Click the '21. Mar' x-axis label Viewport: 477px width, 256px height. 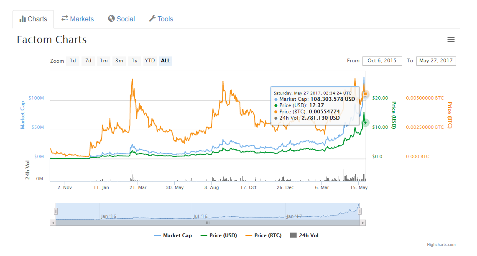[x=138, y=187]
